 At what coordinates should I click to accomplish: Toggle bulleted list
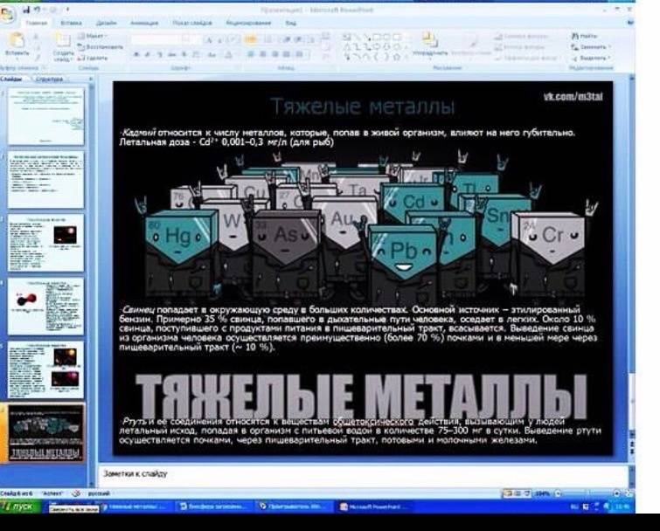click(x=250, y=40)
